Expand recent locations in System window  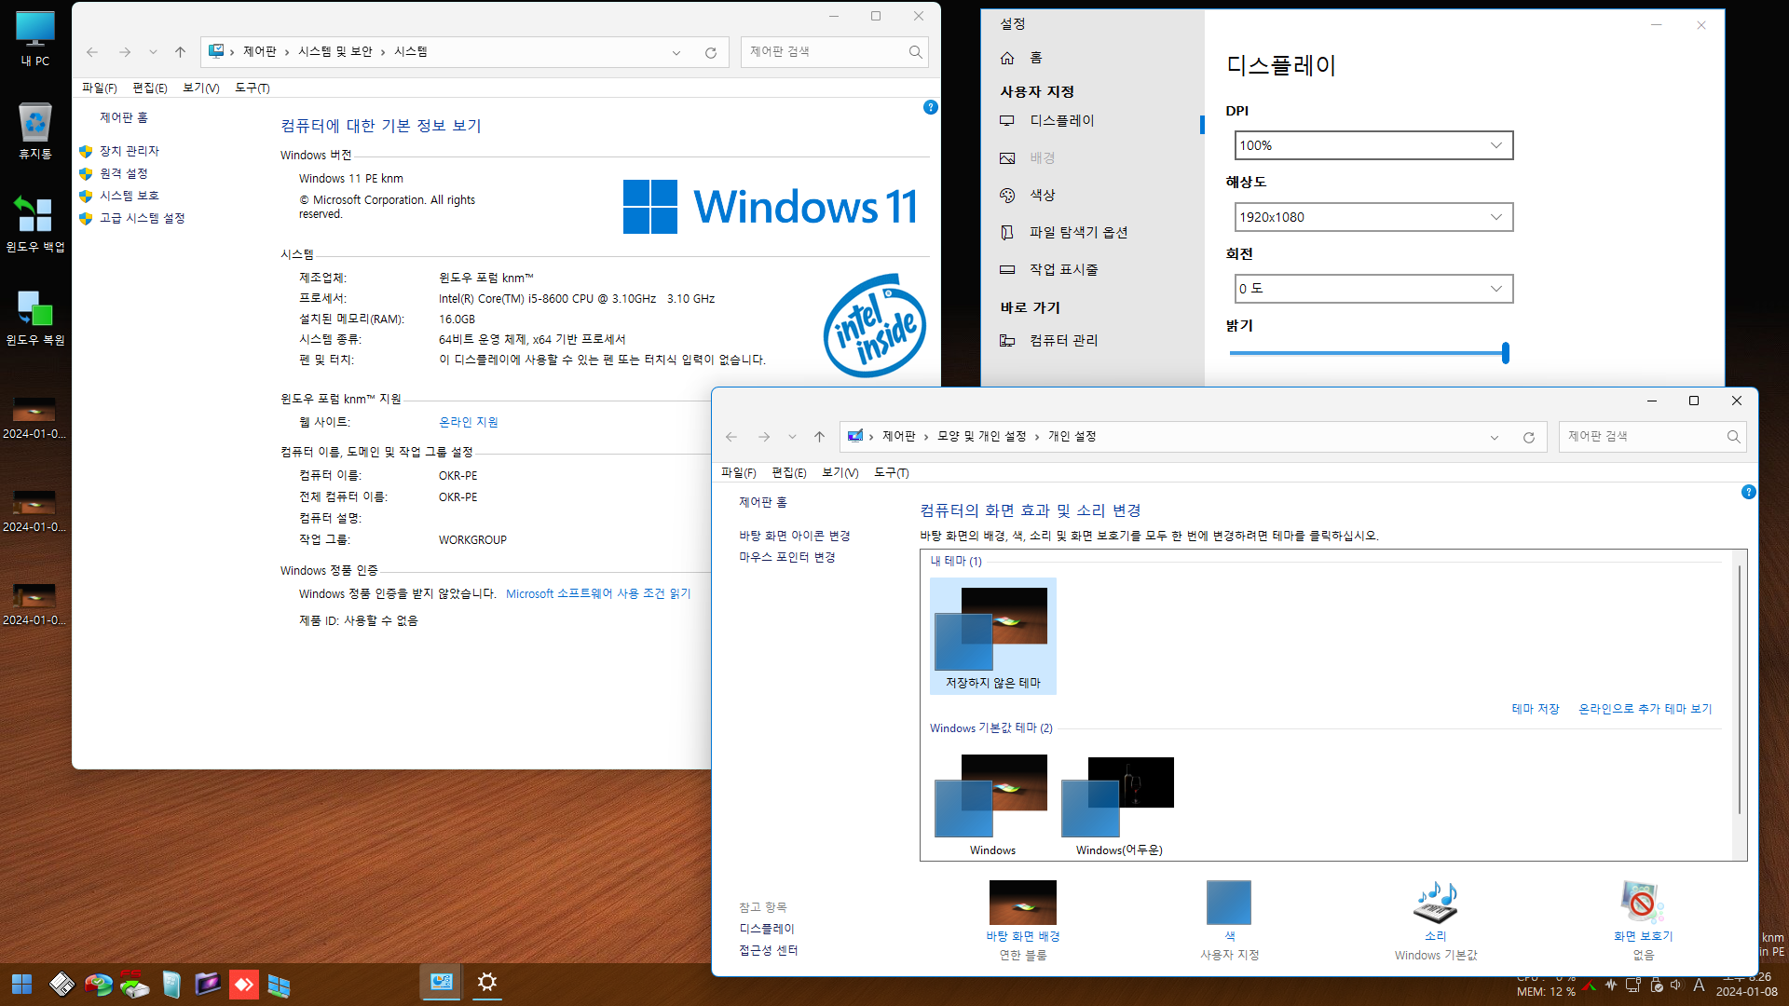(x=153, y=52)
